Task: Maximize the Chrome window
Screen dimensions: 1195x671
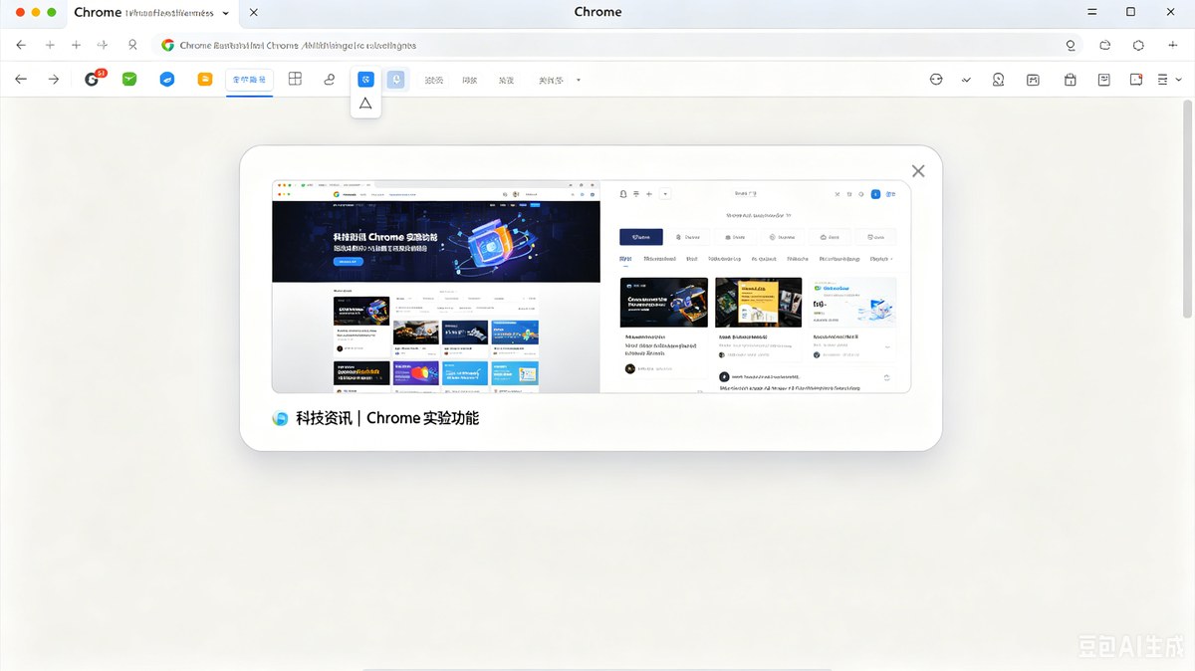Action: 1130,12
